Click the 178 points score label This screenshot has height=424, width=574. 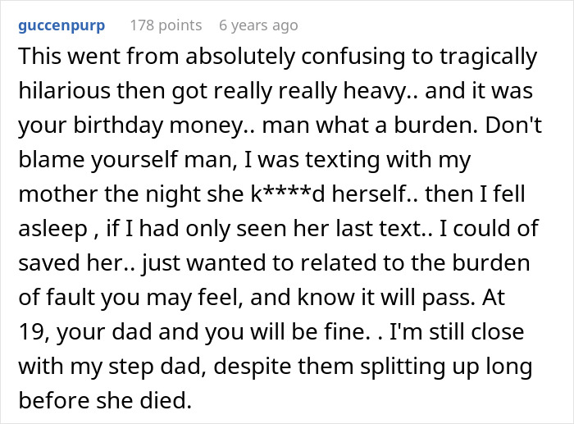(x=166, y=25)
